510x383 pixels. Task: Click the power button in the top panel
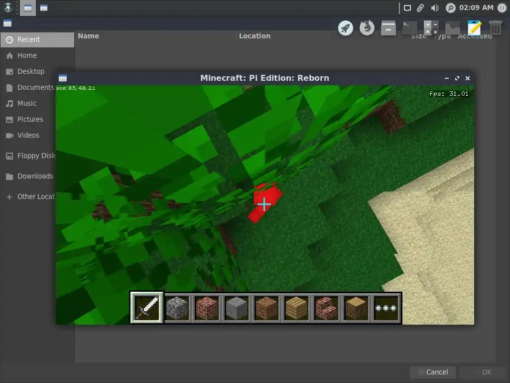(x=502, y=8)
